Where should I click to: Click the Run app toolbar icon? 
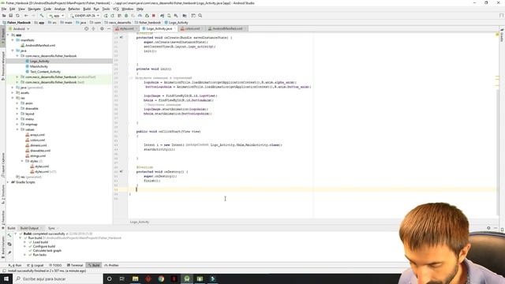[x=106, y=16]
